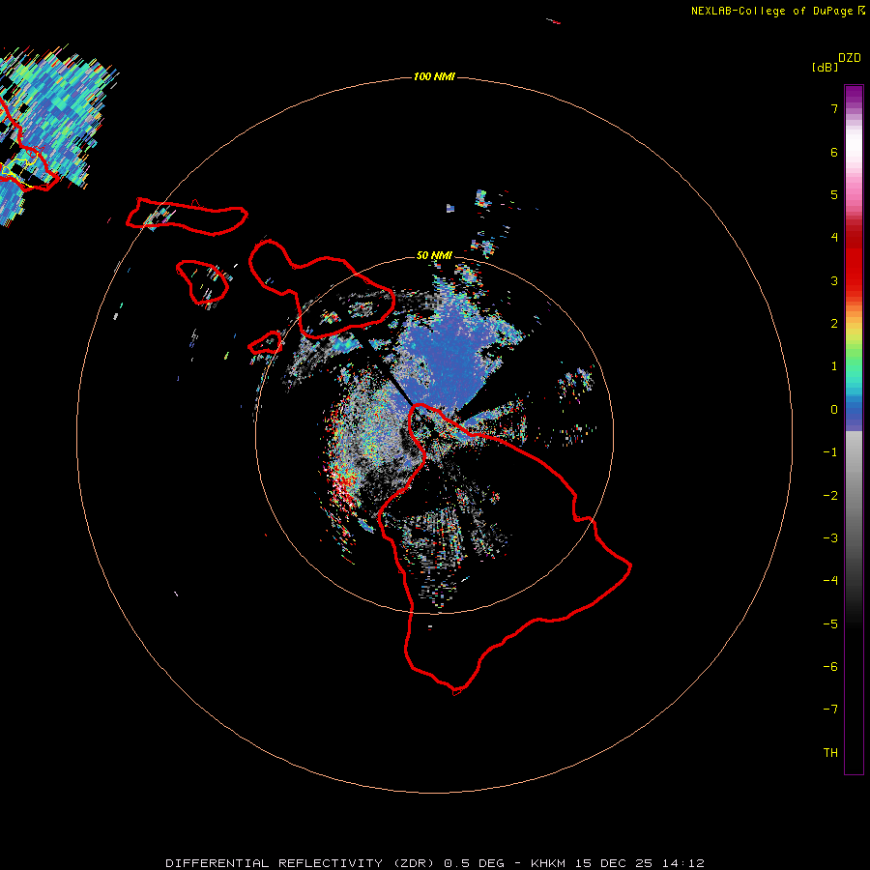
Task: Click the -3 value on the color scale
Action: (830, 538)
